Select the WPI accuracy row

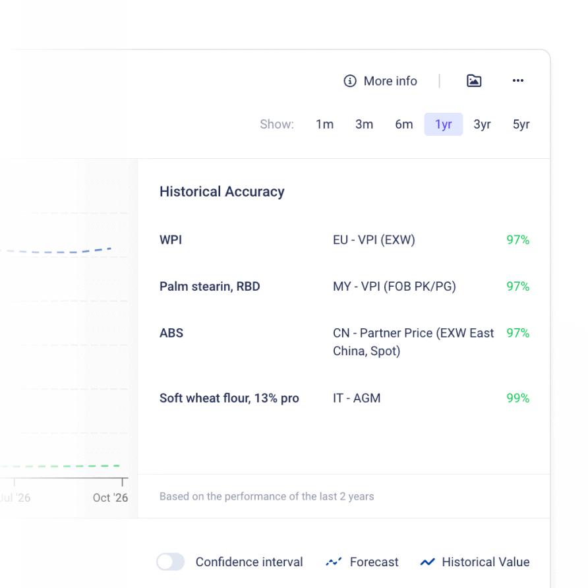click(x=171, y=240)
